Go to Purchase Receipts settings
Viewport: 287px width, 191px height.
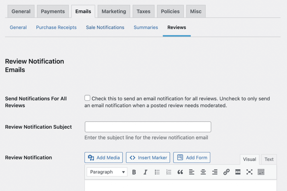pyautogui.click(x=56, y=27)
